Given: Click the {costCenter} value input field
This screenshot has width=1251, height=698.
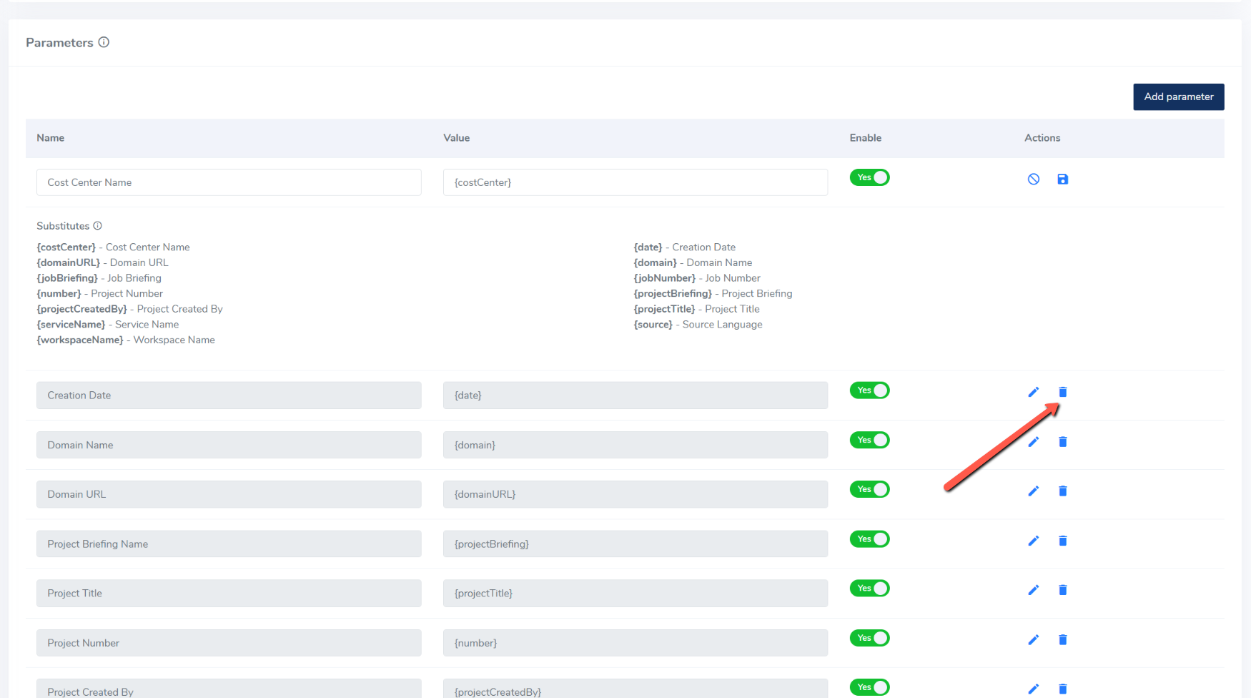Looking at the screenshot, I should tap(636, 182).
